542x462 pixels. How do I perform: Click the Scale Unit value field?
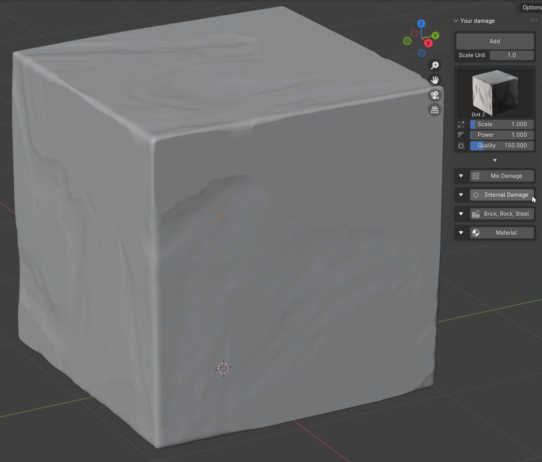(512, 55)
